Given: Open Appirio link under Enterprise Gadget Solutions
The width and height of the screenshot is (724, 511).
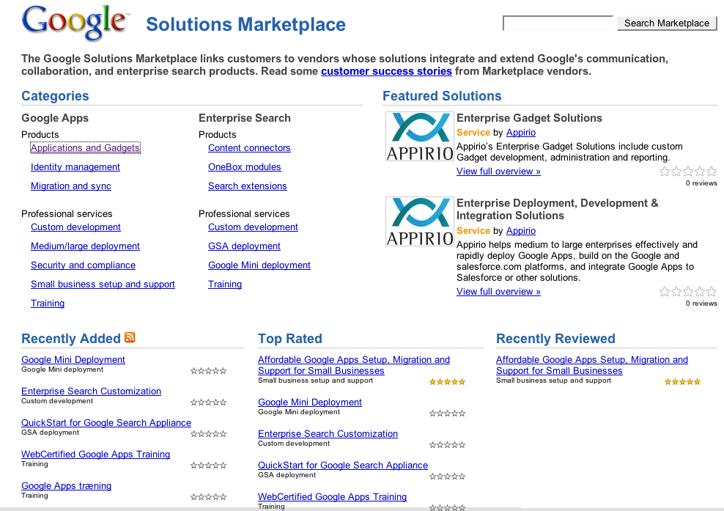Looking at the screenshot, I should coord(521,132).
